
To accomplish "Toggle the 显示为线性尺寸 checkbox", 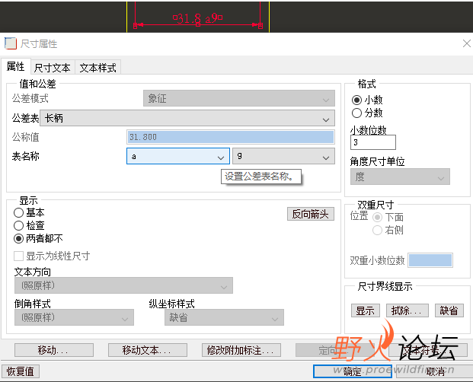I will coord(19,256).
